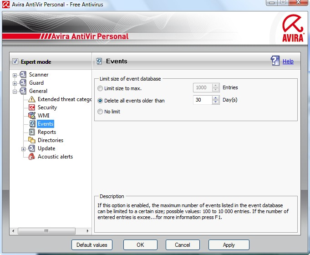Decrease the Day(s) value with down arrow

coord(215,102)
